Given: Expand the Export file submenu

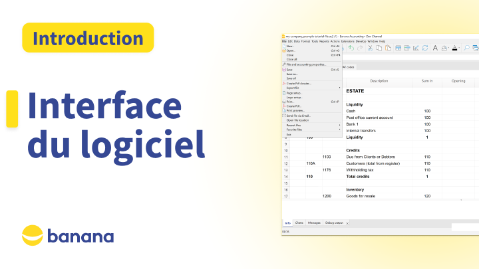Looking at the screenshot, I should 311,88.
